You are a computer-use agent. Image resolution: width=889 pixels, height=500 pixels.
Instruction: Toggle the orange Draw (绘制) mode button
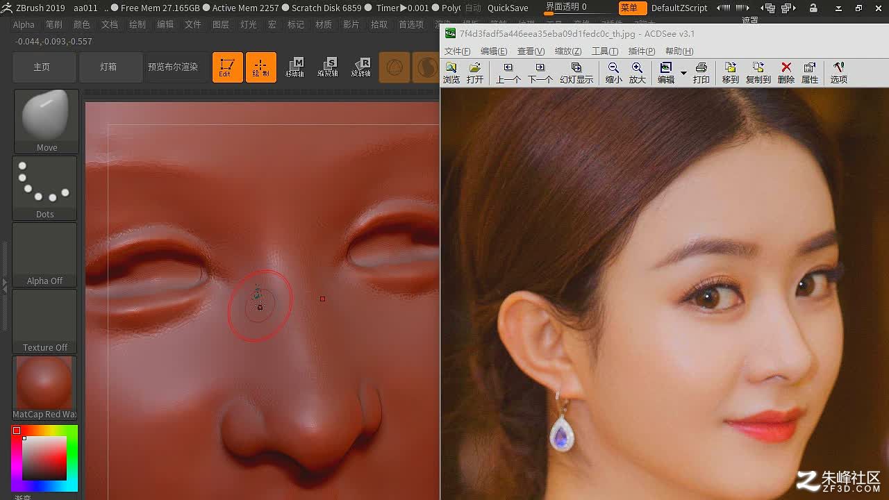click(261, 67)
